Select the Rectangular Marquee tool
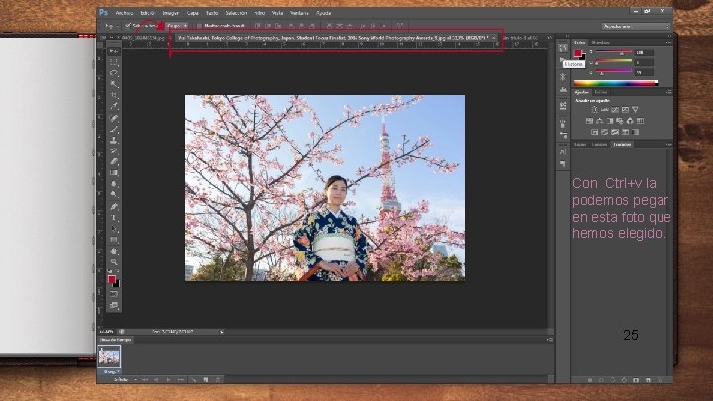The width and height of the screenshot is (713, 401). [x=113, y=61]
